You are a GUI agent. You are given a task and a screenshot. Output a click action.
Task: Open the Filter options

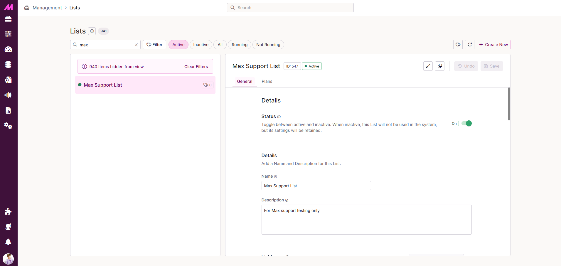[x=154, y=45]
